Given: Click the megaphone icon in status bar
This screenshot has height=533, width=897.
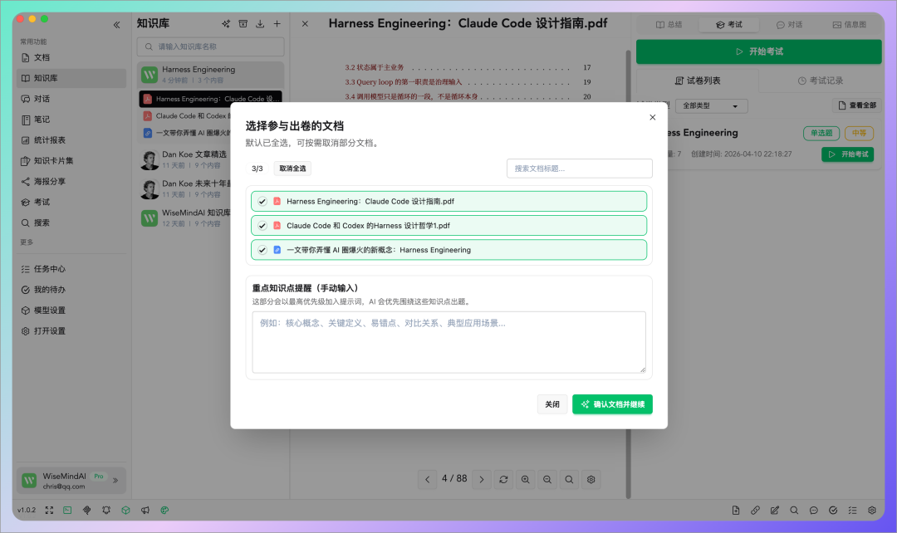Looking at the screenshot, I should 145,510.
